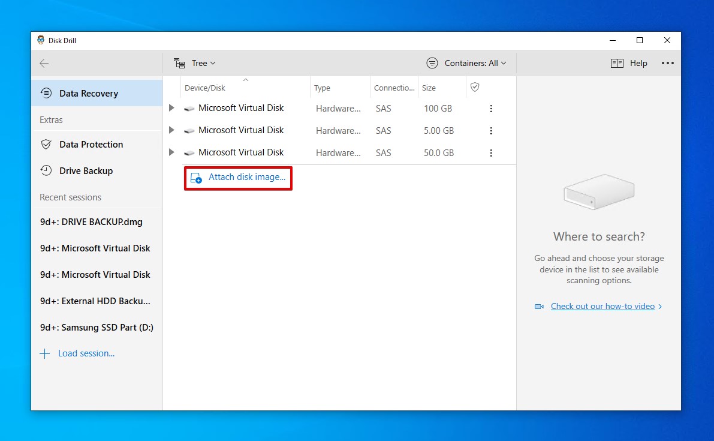This screenshot has width=714, height=441.
Task: Click the 50.0 GB size value
Action: tap(439, 153)
